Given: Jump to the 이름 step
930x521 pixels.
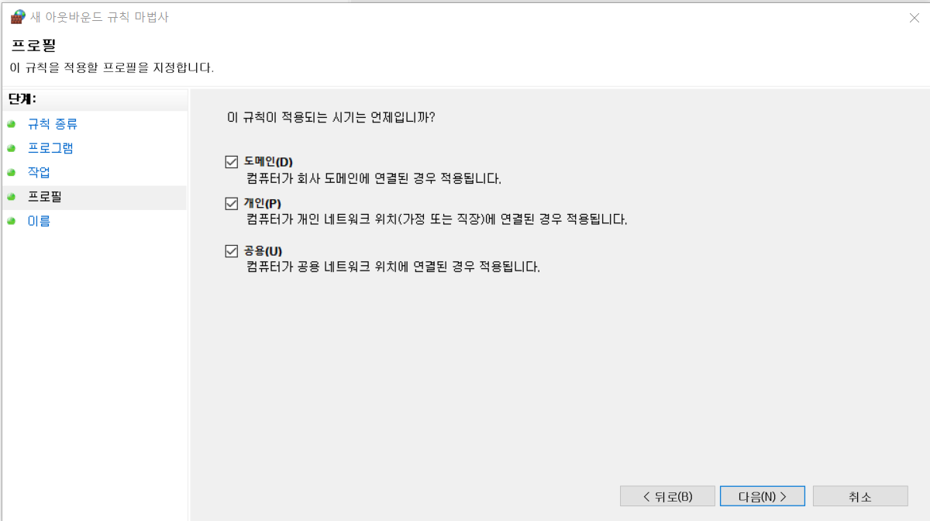Looking at the screenshot, I should point(39,221).
